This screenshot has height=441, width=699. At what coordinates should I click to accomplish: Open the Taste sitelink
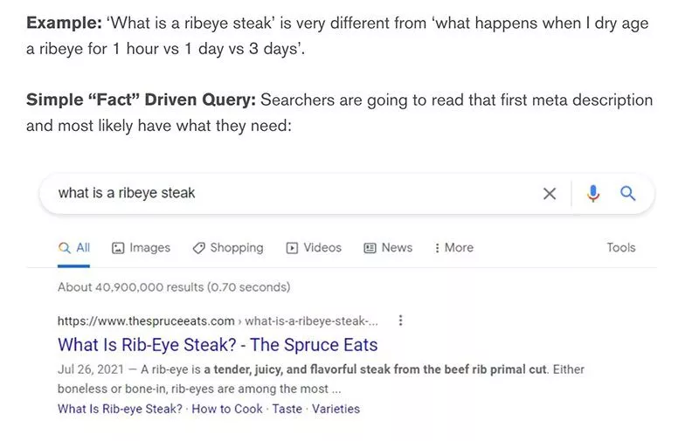tap(287, 409)
